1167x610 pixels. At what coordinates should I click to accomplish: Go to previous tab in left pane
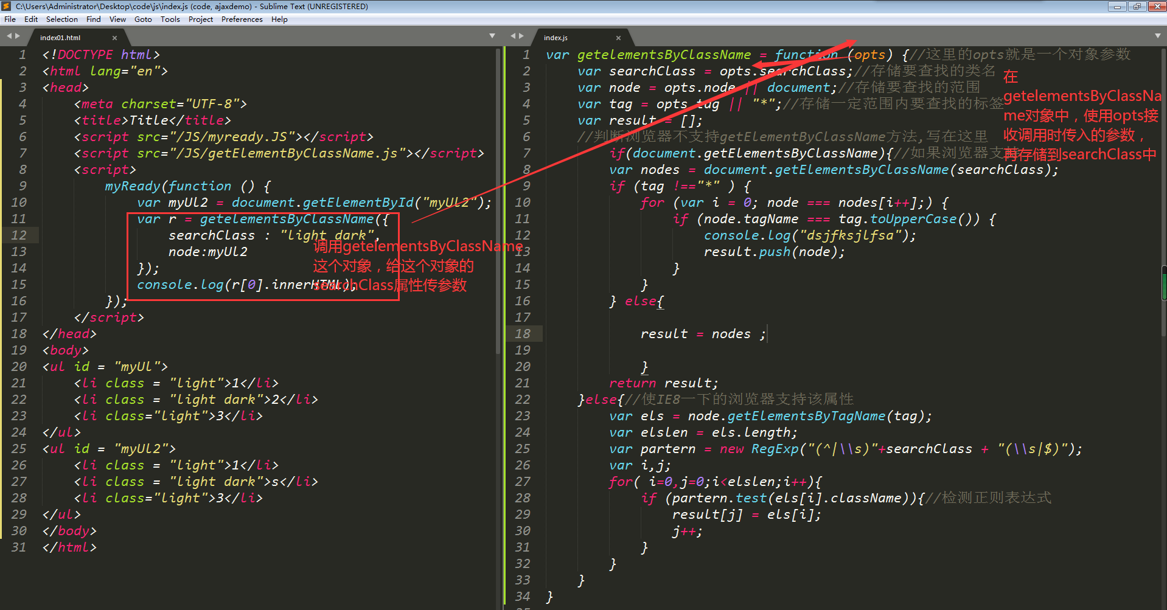[9, 36]
